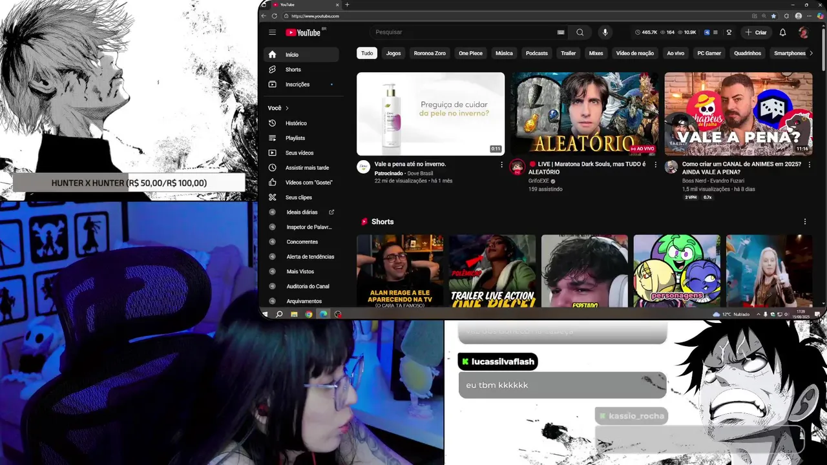Open the Dove Brasil channel link
The image size is (827, 465).
pos(419,173)
